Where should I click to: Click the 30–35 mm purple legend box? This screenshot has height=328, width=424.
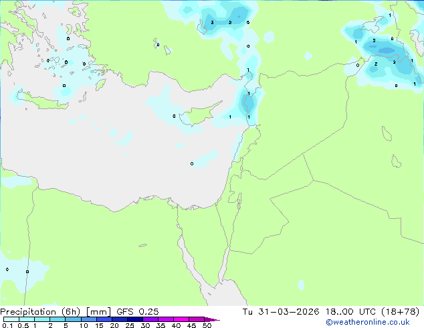(x=150, y=319)
